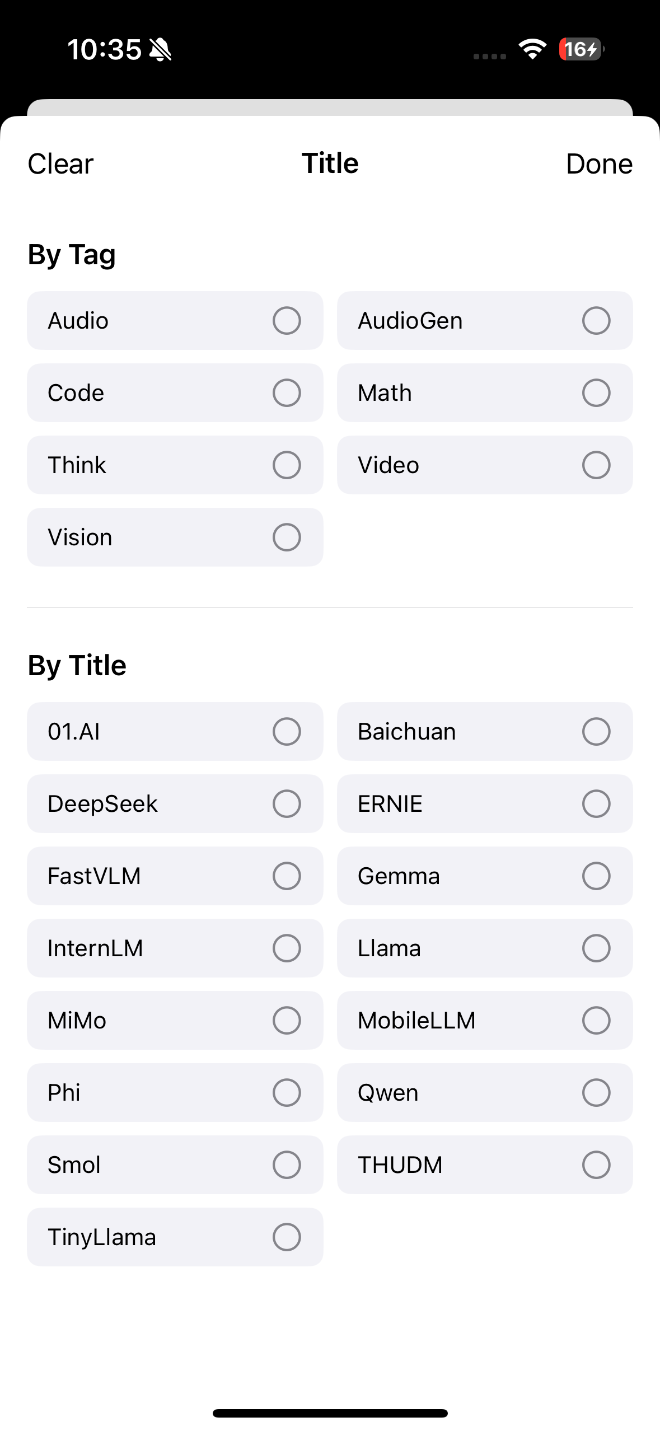Image resolution: width=660 pixels, height=1431 pixels.
Task: Pick the Gemma title option
Action: [x=485, y=876]
